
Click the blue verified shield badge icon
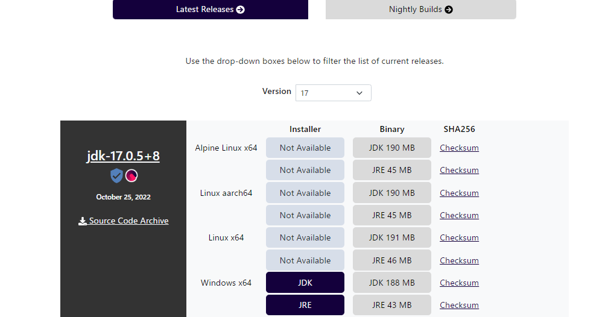(x=116, y=176)
